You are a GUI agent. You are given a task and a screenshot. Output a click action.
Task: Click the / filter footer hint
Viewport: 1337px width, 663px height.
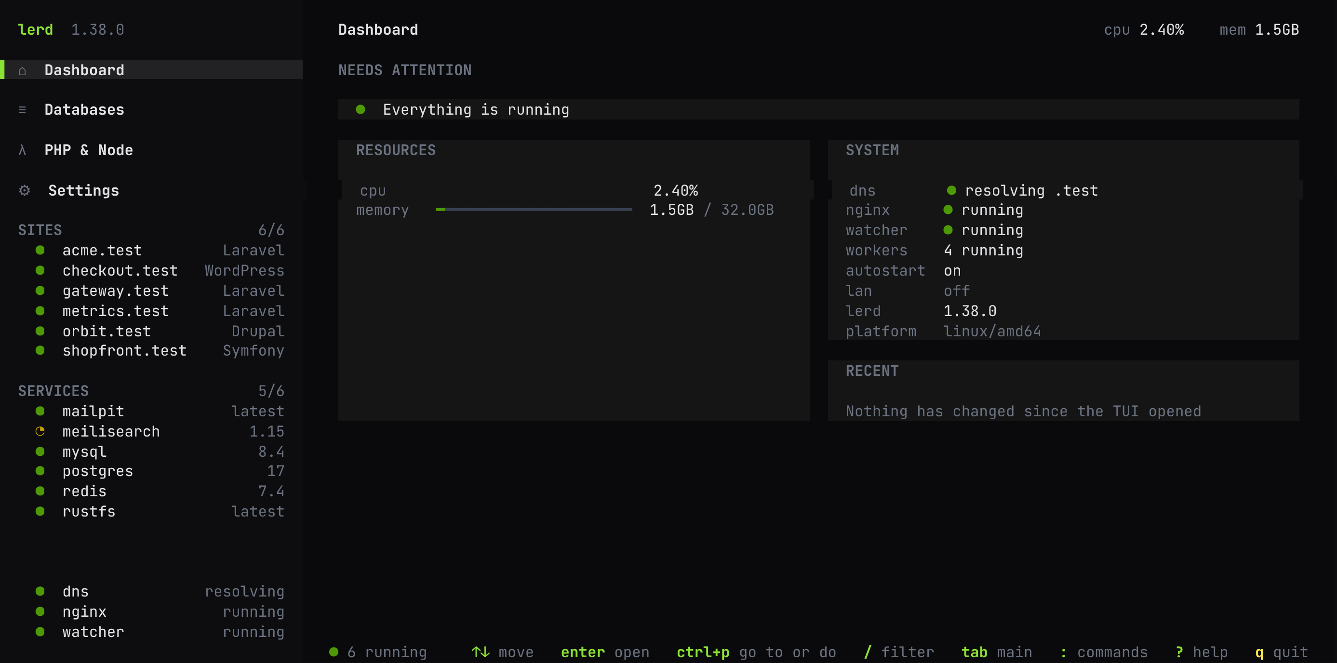tap(899, 651)
